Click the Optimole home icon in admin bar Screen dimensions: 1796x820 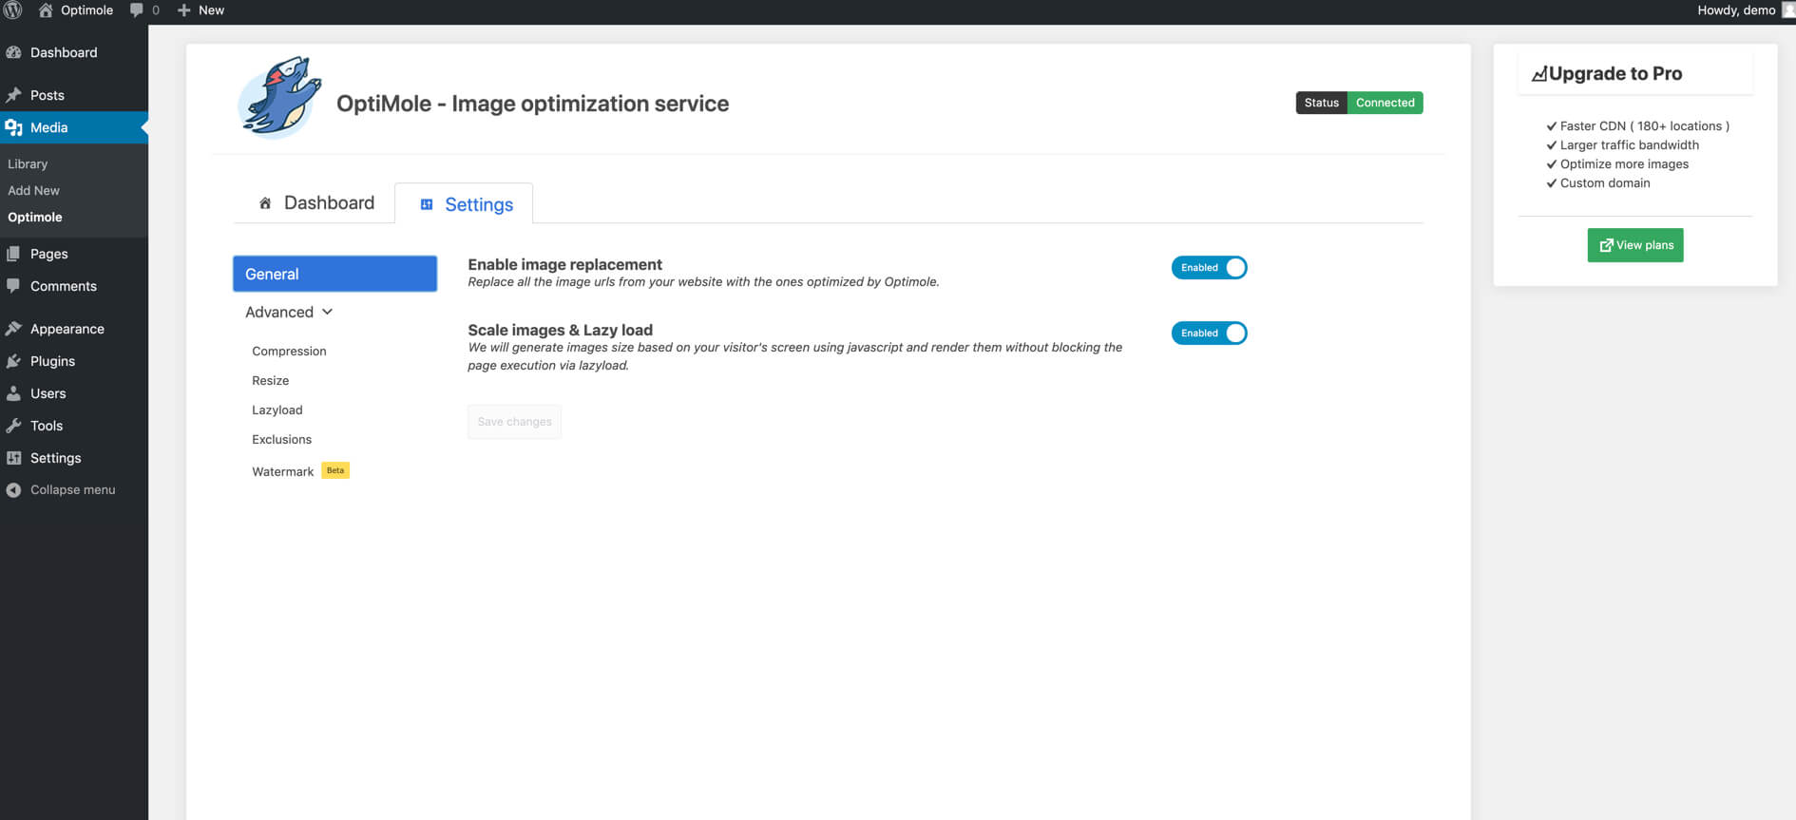pyautogui.click(x=45, y=10)
